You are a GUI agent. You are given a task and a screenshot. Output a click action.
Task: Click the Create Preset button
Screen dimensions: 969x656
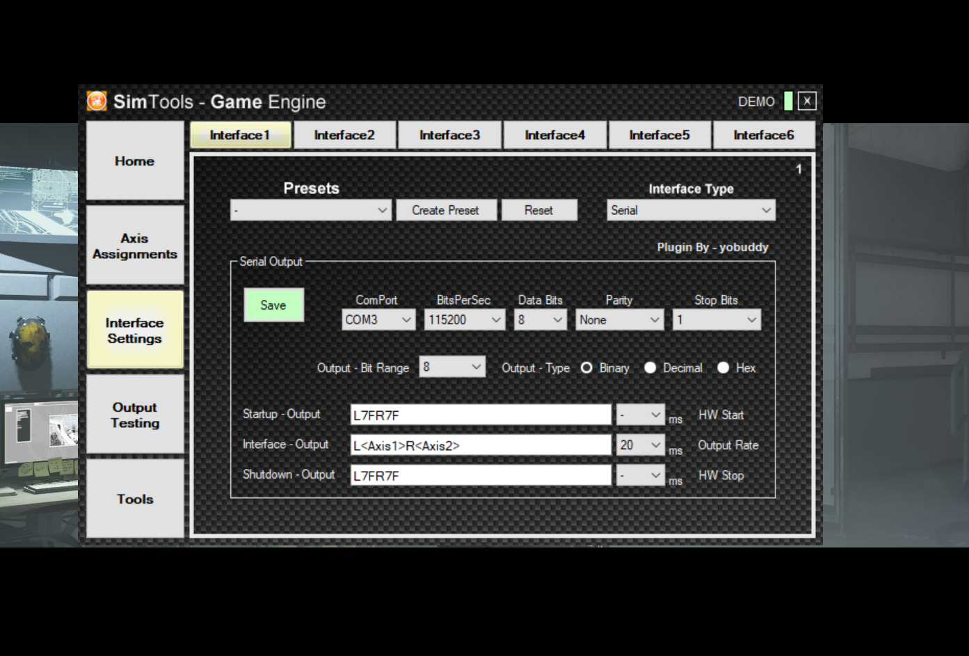[x=446, y=210]
